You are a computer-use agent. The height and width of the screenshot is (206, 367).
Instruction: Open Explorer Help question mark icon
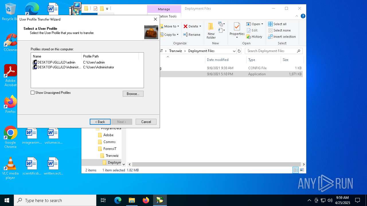click(x=303, y=16)
